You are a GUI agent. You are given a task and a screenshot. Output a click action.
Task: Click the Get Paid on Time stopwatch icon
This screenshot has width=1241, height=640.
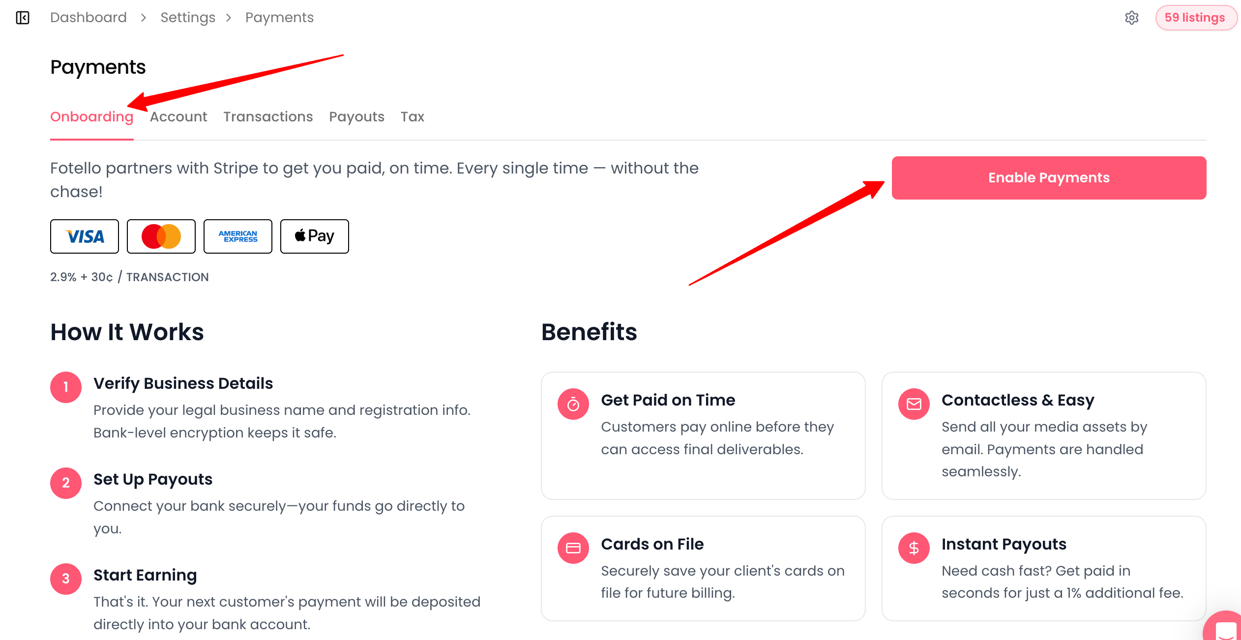[573, 404]
